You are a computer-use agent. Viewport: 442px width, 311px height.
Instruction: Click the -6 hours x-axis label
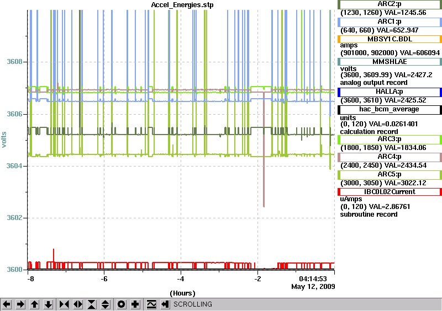click(104, 279)
